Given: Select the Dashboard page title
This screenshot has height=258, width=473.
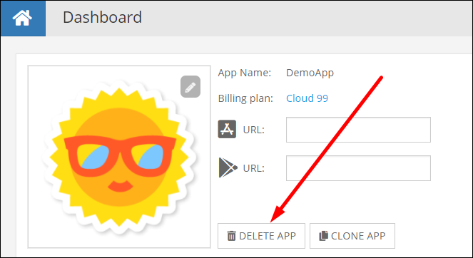Looking at the screenshot, I should coord(102,18).
